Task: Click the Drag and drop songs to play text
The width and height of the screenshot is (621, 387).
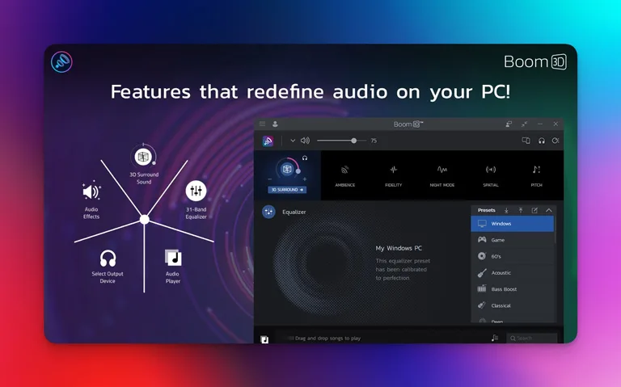Action: tap(328, 339)
